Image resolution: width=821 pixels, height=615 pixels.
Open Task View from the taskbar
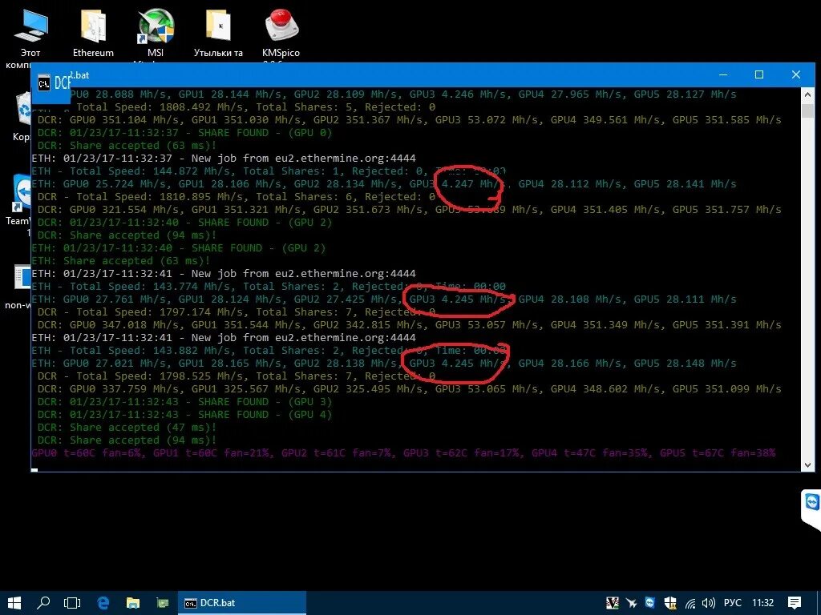tap(72, 603)
